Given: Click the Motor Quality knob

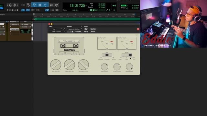Looking at the screenshot, I should coord(83,65).
